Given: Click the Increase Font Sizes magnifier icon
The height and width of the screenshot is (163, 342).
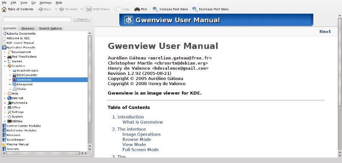Looking at the screenshot, I should (x=155, y=9).
